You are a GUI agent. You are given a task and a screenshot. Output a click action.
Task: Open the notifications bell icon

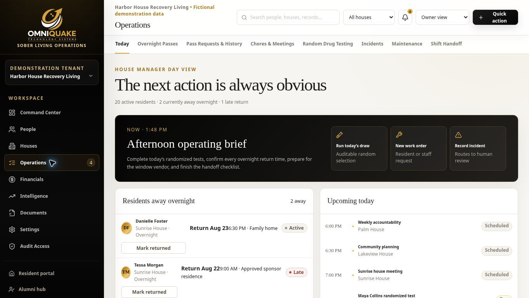(x=405, y=17)
